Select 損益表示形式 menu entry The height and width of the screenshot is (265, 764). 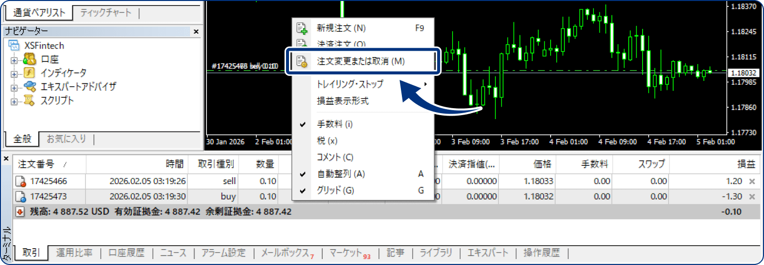pos(363,101)
